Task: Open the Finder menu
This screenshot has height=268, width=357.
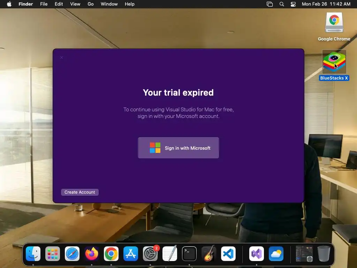Action: coord(26,4)
